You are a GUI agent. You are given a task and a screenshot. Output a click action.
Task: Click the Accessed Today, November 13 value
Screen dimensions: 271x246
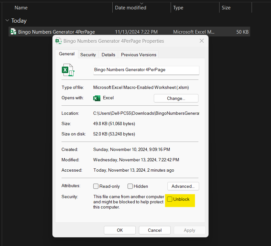134,170
